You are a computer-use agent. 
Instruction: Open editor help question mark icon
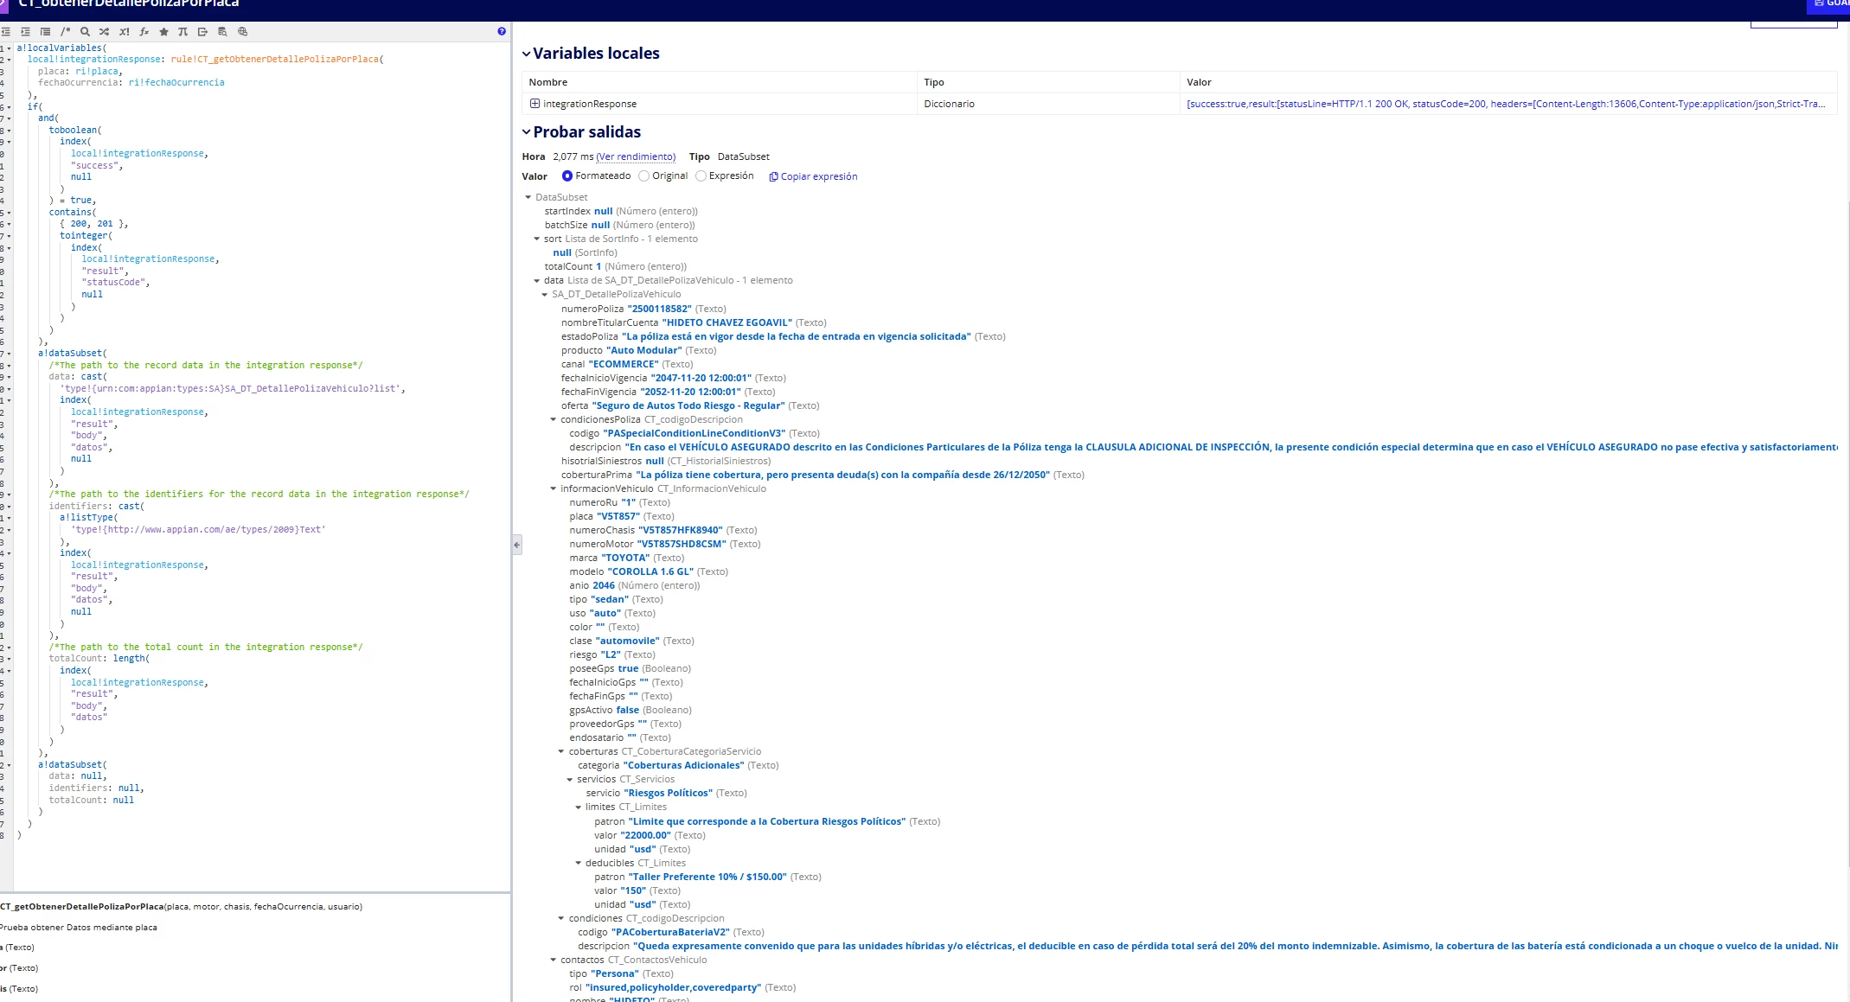click(x=502, y=31)
